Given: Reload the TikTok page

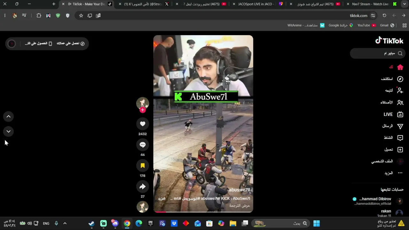Looking at the screenshot, I should (384, 15).
